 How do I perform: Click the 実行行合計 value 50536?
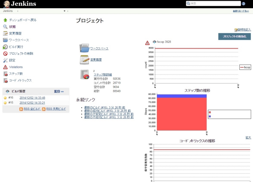[117, 79]
